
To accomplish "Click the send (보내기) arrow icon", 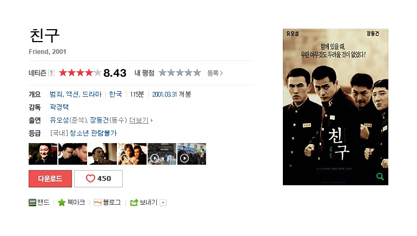I will coord(134,203).
